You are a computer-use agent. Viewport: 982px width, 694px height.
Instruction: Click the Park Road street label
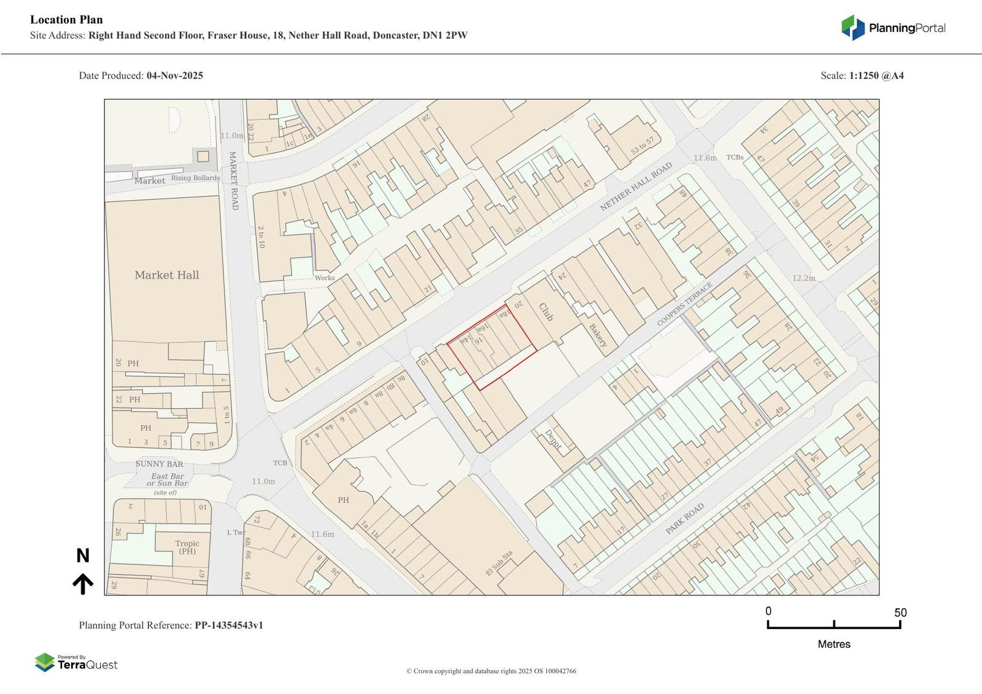(685, 519)
